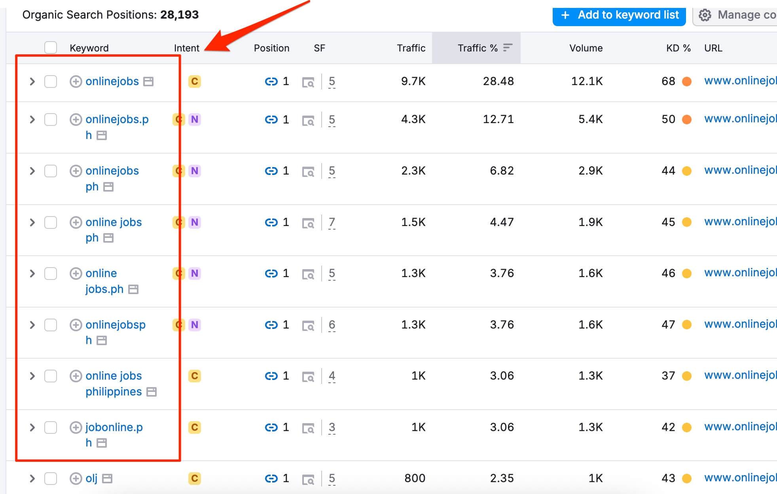Click the orange KD dot for onlinejobs

[687, 82]
